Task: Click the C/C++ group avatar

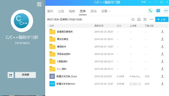Action: [22, 21]
